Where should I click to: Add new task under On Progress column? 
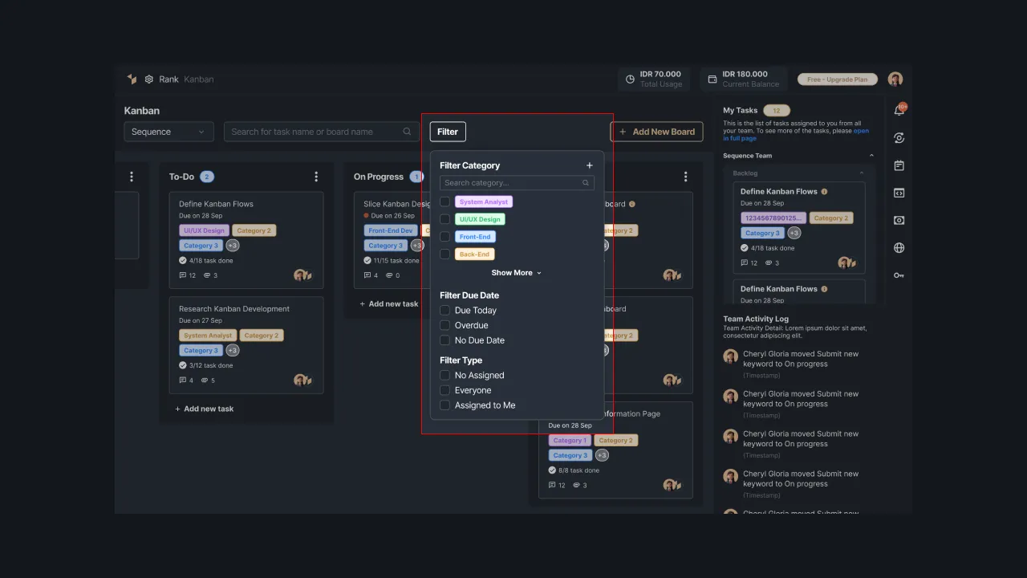[x=389, y=304]
